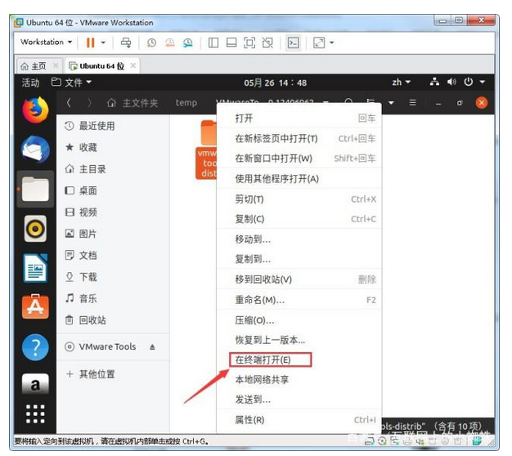The image size is (512, 456).
Task: Choose 重命名(M)... menu entry
Action: pyautogui.click(x=299, y=300)
